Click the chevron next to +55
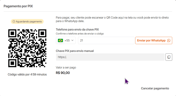Viewport: 176px width, 96px height. (73, 40)
